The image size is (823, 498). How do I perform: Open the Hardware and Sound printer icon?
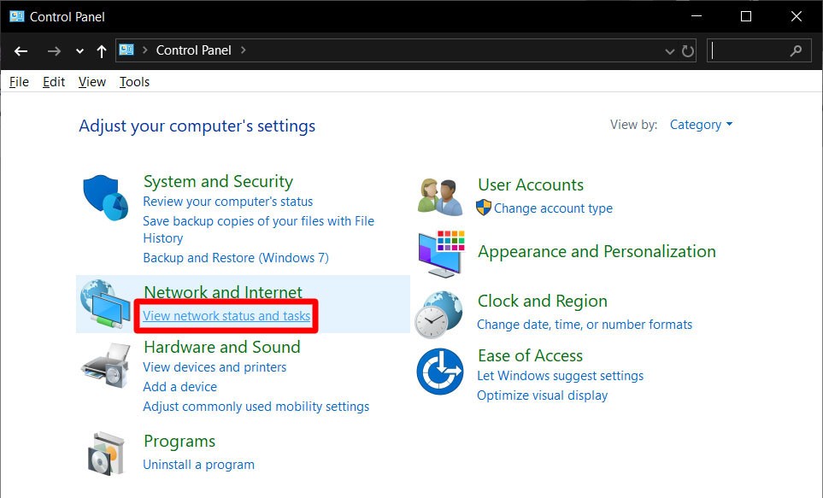[105, 366]
